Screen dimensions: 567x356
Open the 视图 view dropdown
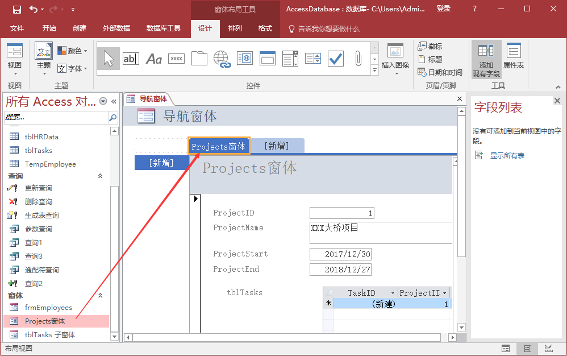[15, 66]
